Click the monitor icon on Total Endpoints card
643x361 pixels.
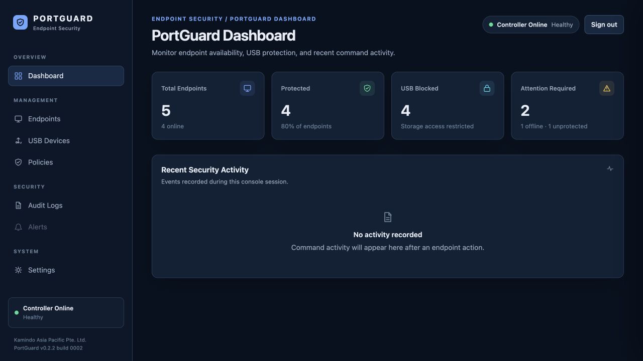247,88
